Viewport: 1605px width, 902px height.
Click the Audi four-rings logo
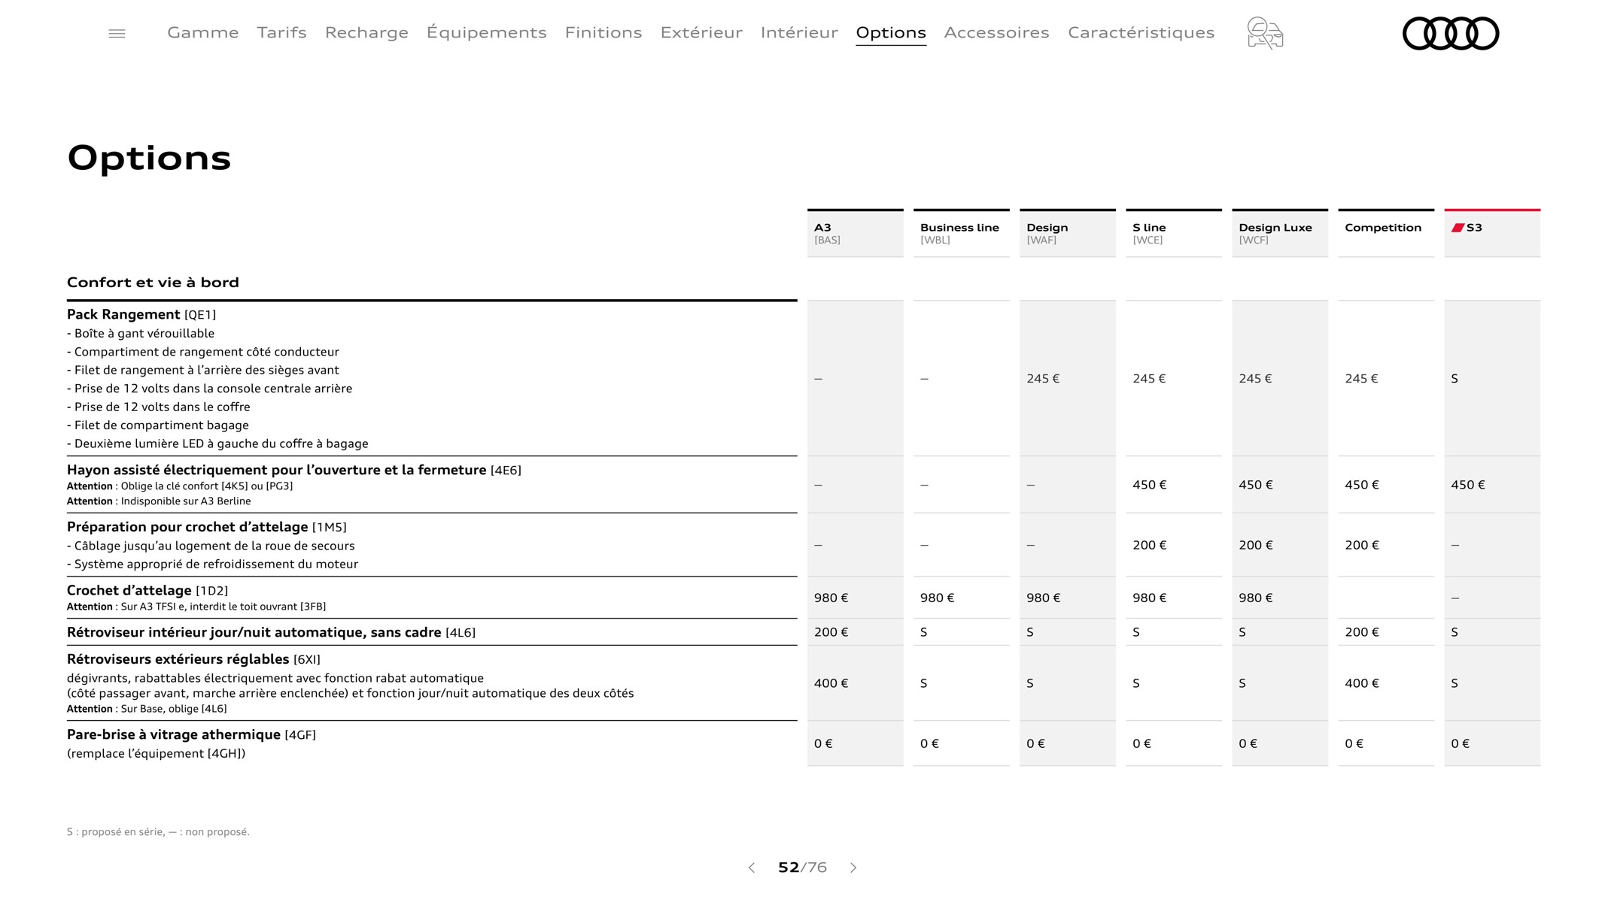click(x=1451, y=33)
